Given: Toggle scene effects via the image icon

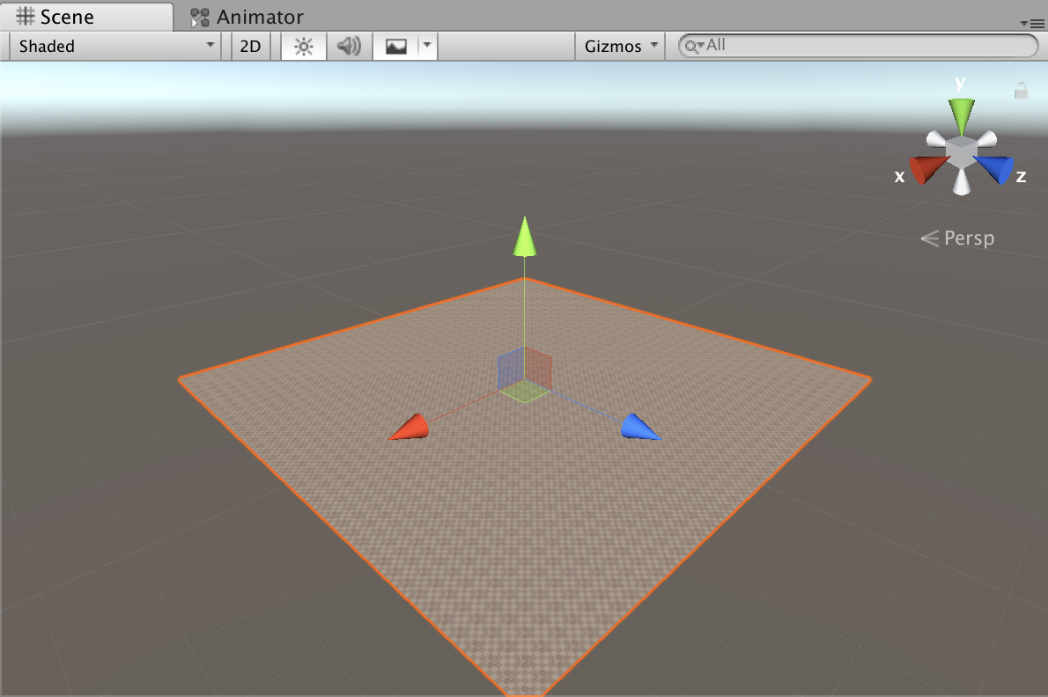Looking at the screenshot, I should click(396, 46).
